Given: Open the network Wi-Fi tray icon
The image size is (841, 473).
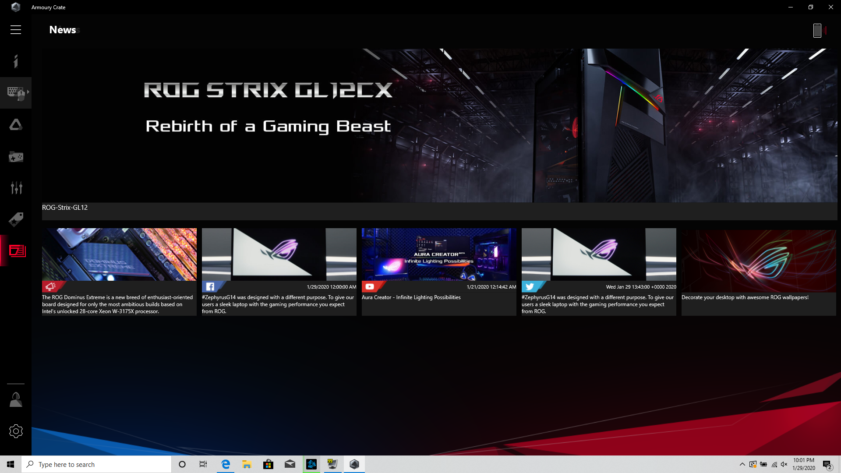Looking at the screenshot, I should coord(774,464).
